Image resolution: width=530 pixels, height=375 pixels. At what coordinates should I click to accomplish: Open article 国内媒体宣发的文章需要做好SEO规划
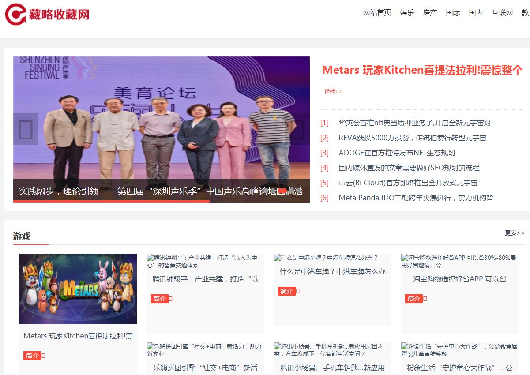pyautogui.click(x=409, y=168)
